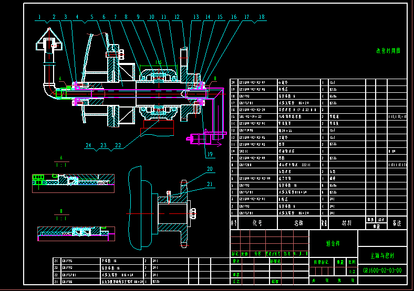The height and width of the screenshot is (291, 414).
Task: Select the detail view A title label
Action: 61,158
